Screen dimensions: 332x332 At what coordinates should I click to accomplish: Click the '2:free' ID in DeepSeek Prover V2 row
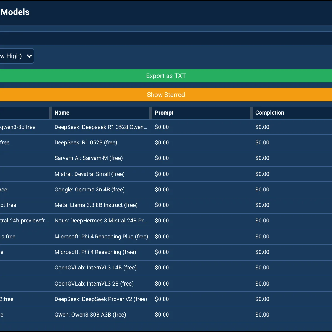(x=7, y=299)
